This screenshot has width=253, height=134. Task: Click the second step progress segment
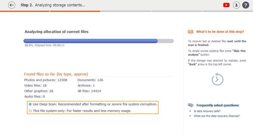pyautogui.click(x=75, y=11)
